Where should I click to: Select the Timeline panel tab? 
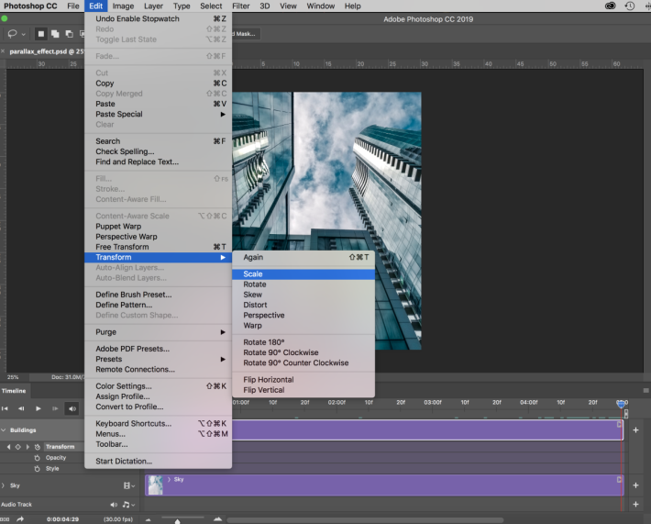[14, 391]
